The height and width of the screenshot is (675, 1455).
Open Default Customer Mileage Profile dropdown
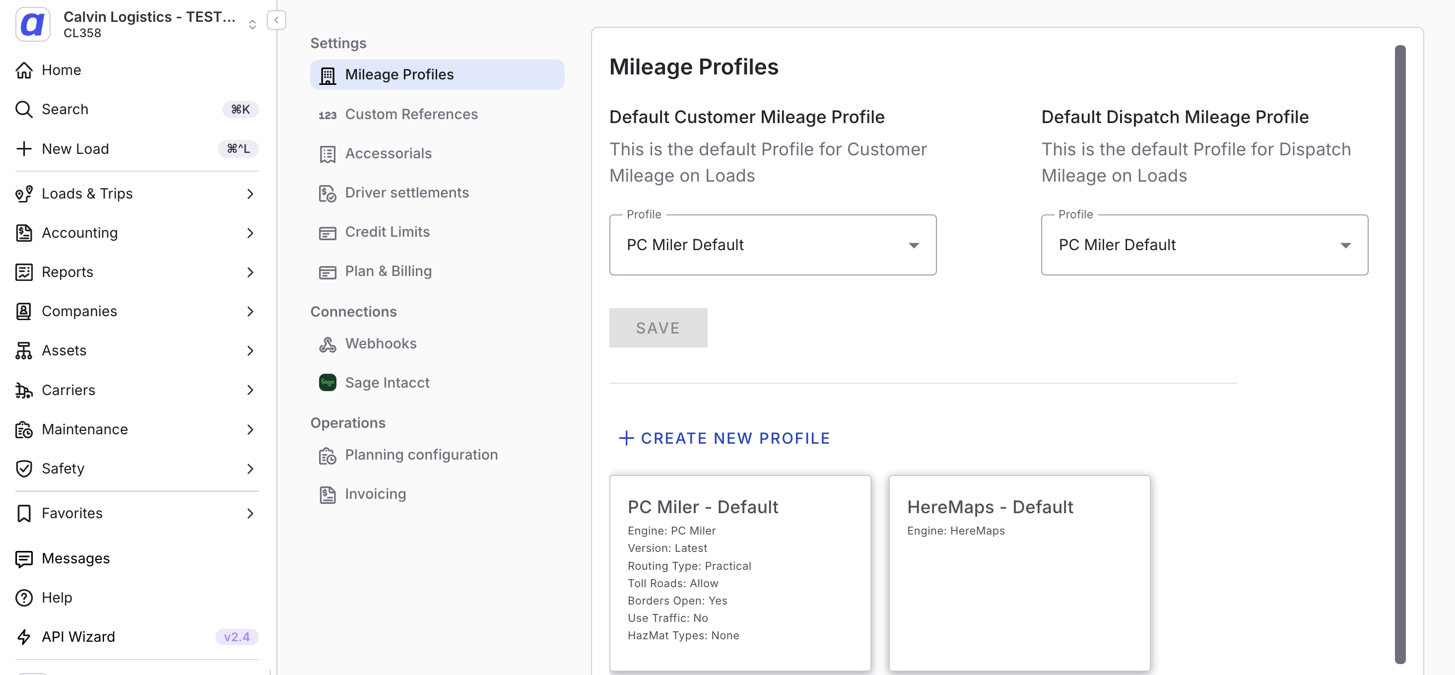772,245
